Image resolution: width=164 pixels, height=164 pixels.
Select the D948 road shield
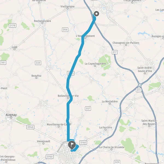coord(30,127)
